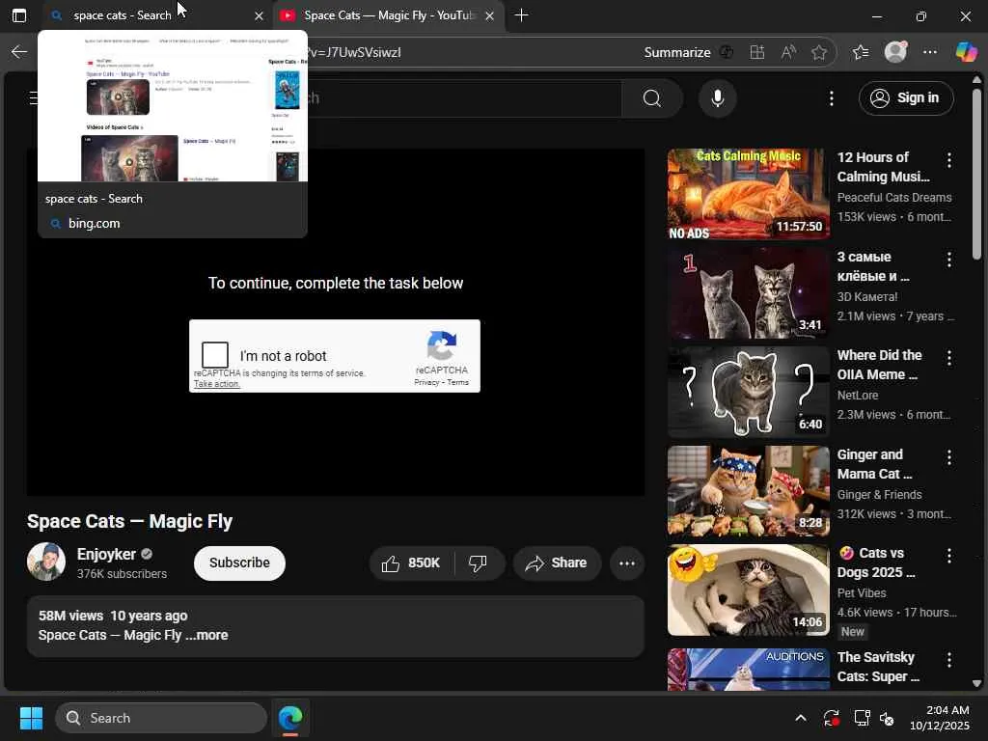The height and width of the screenshot is (741, 988).
Task: Click the reCAPTCHA Take action link
Action: [217, 384]
